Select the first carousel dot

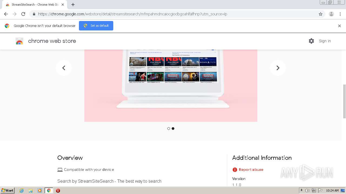[169, 129]
